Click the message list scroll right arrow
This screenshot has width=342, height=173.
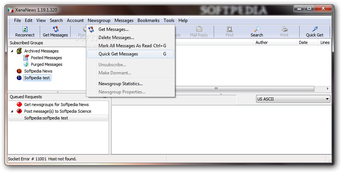[x=328, y=89]
